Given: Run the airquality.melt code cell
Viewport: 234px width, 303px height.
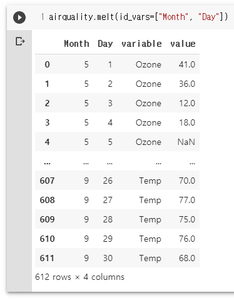Looking at the screenshot, I should pos(19,17).
